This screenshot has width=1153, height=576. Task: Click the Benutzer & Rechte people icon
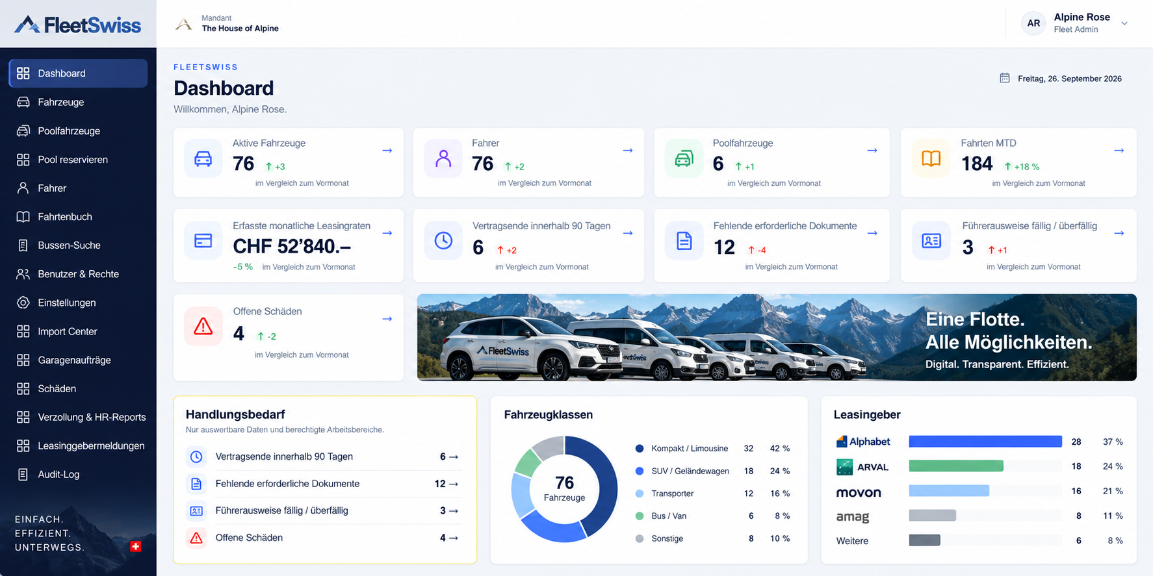tap(23, 274)
